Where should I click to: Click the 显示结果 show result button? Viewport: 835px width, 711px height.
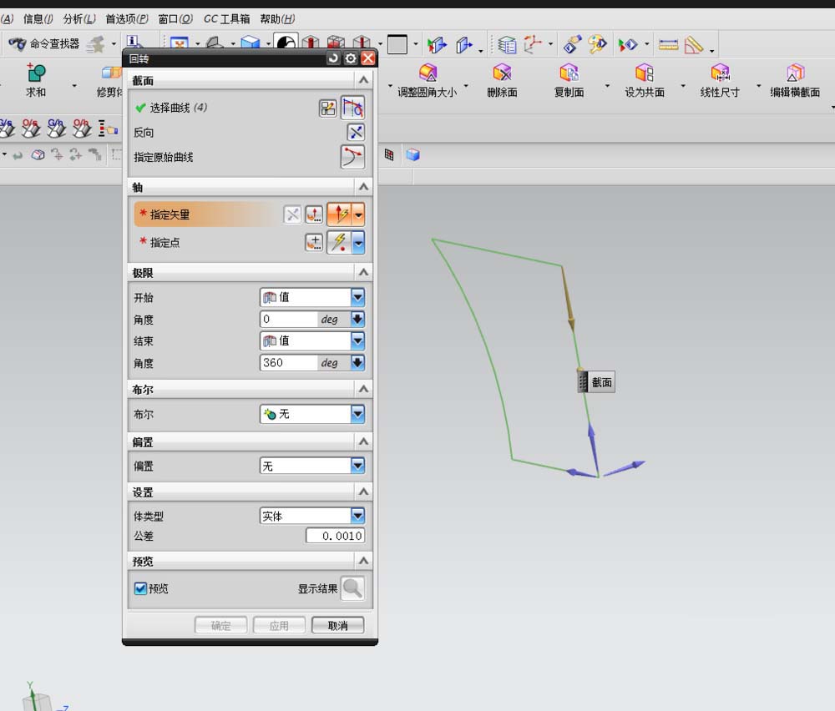pos(352,588)
